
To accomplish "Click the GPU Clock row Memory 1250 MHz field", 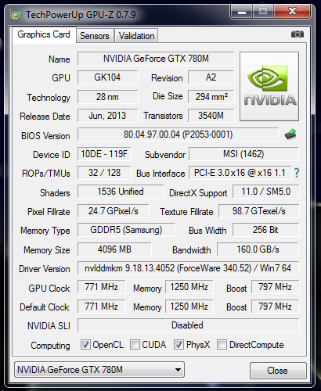I will click(189, 287).
